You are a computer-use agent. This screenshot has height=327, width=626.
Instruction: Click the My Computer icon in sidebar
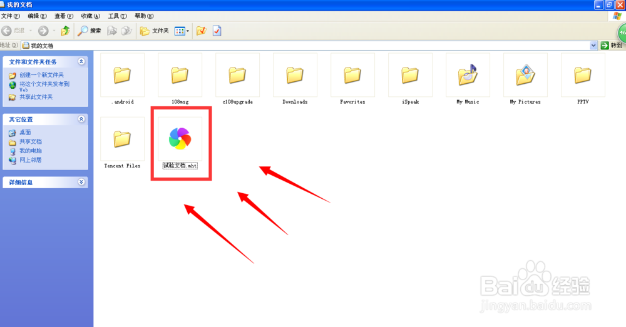tap(13, 151)
